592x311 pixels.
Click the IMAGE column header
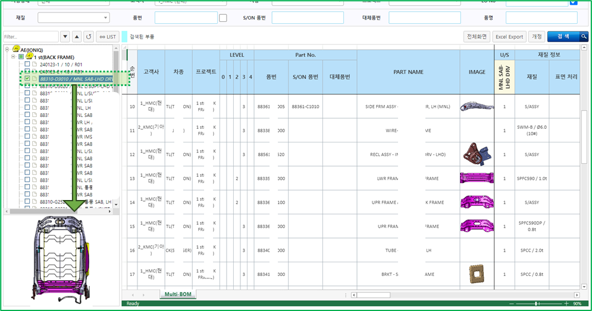point(477,72)
